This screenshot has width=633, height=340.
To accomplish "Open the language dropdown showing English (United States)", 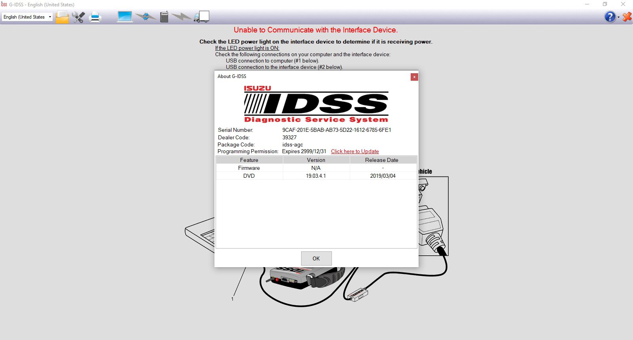I will click(x=27, y=17).
